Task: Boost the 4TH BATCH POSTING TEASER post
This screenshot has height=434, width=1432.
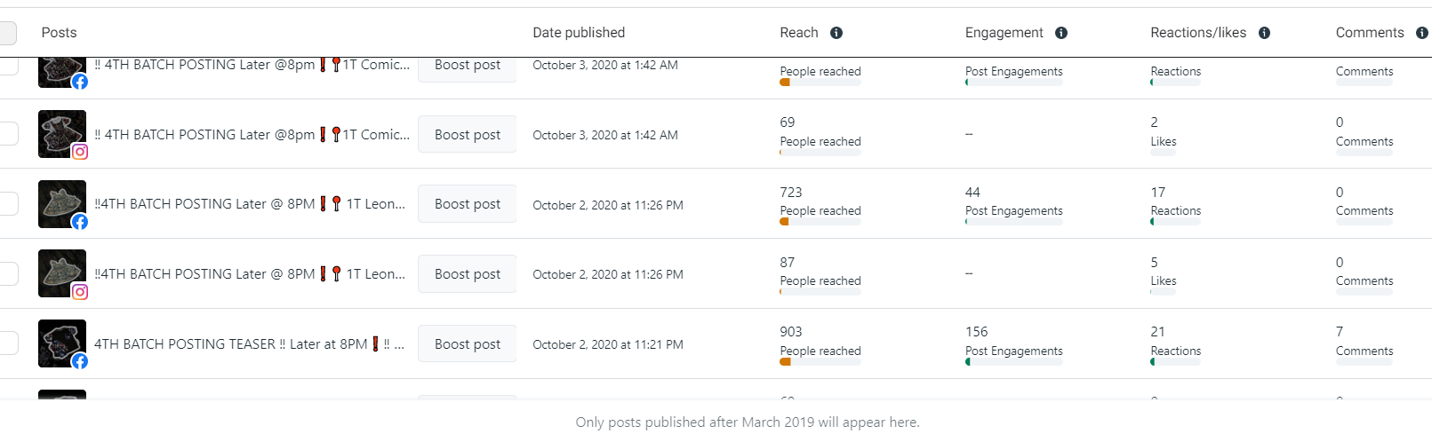Action: pyautogui.click(x=467, y=344)
